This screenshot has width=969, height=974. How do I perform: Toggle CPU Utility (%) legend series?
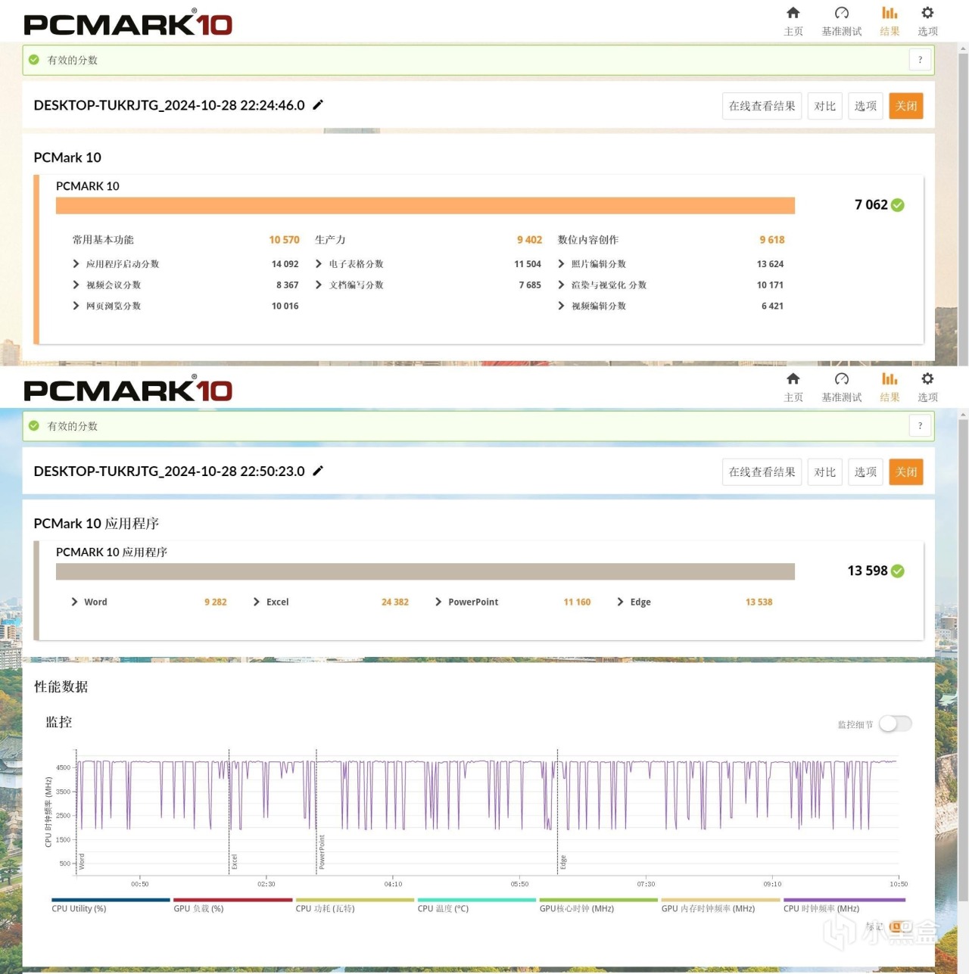click(111, 905)
